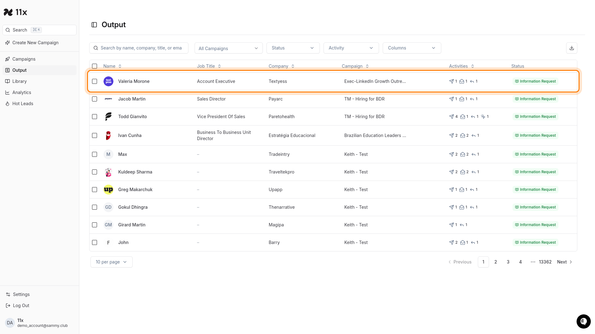Open Campaigns in the sidebar
Image resolution: width=595 pixels, height=334 pixels.
click(39, 59)
